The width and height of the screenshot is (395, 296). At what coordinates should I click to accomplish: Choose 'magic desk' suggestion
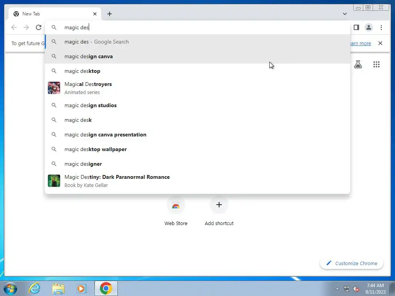tap(197, 120)
